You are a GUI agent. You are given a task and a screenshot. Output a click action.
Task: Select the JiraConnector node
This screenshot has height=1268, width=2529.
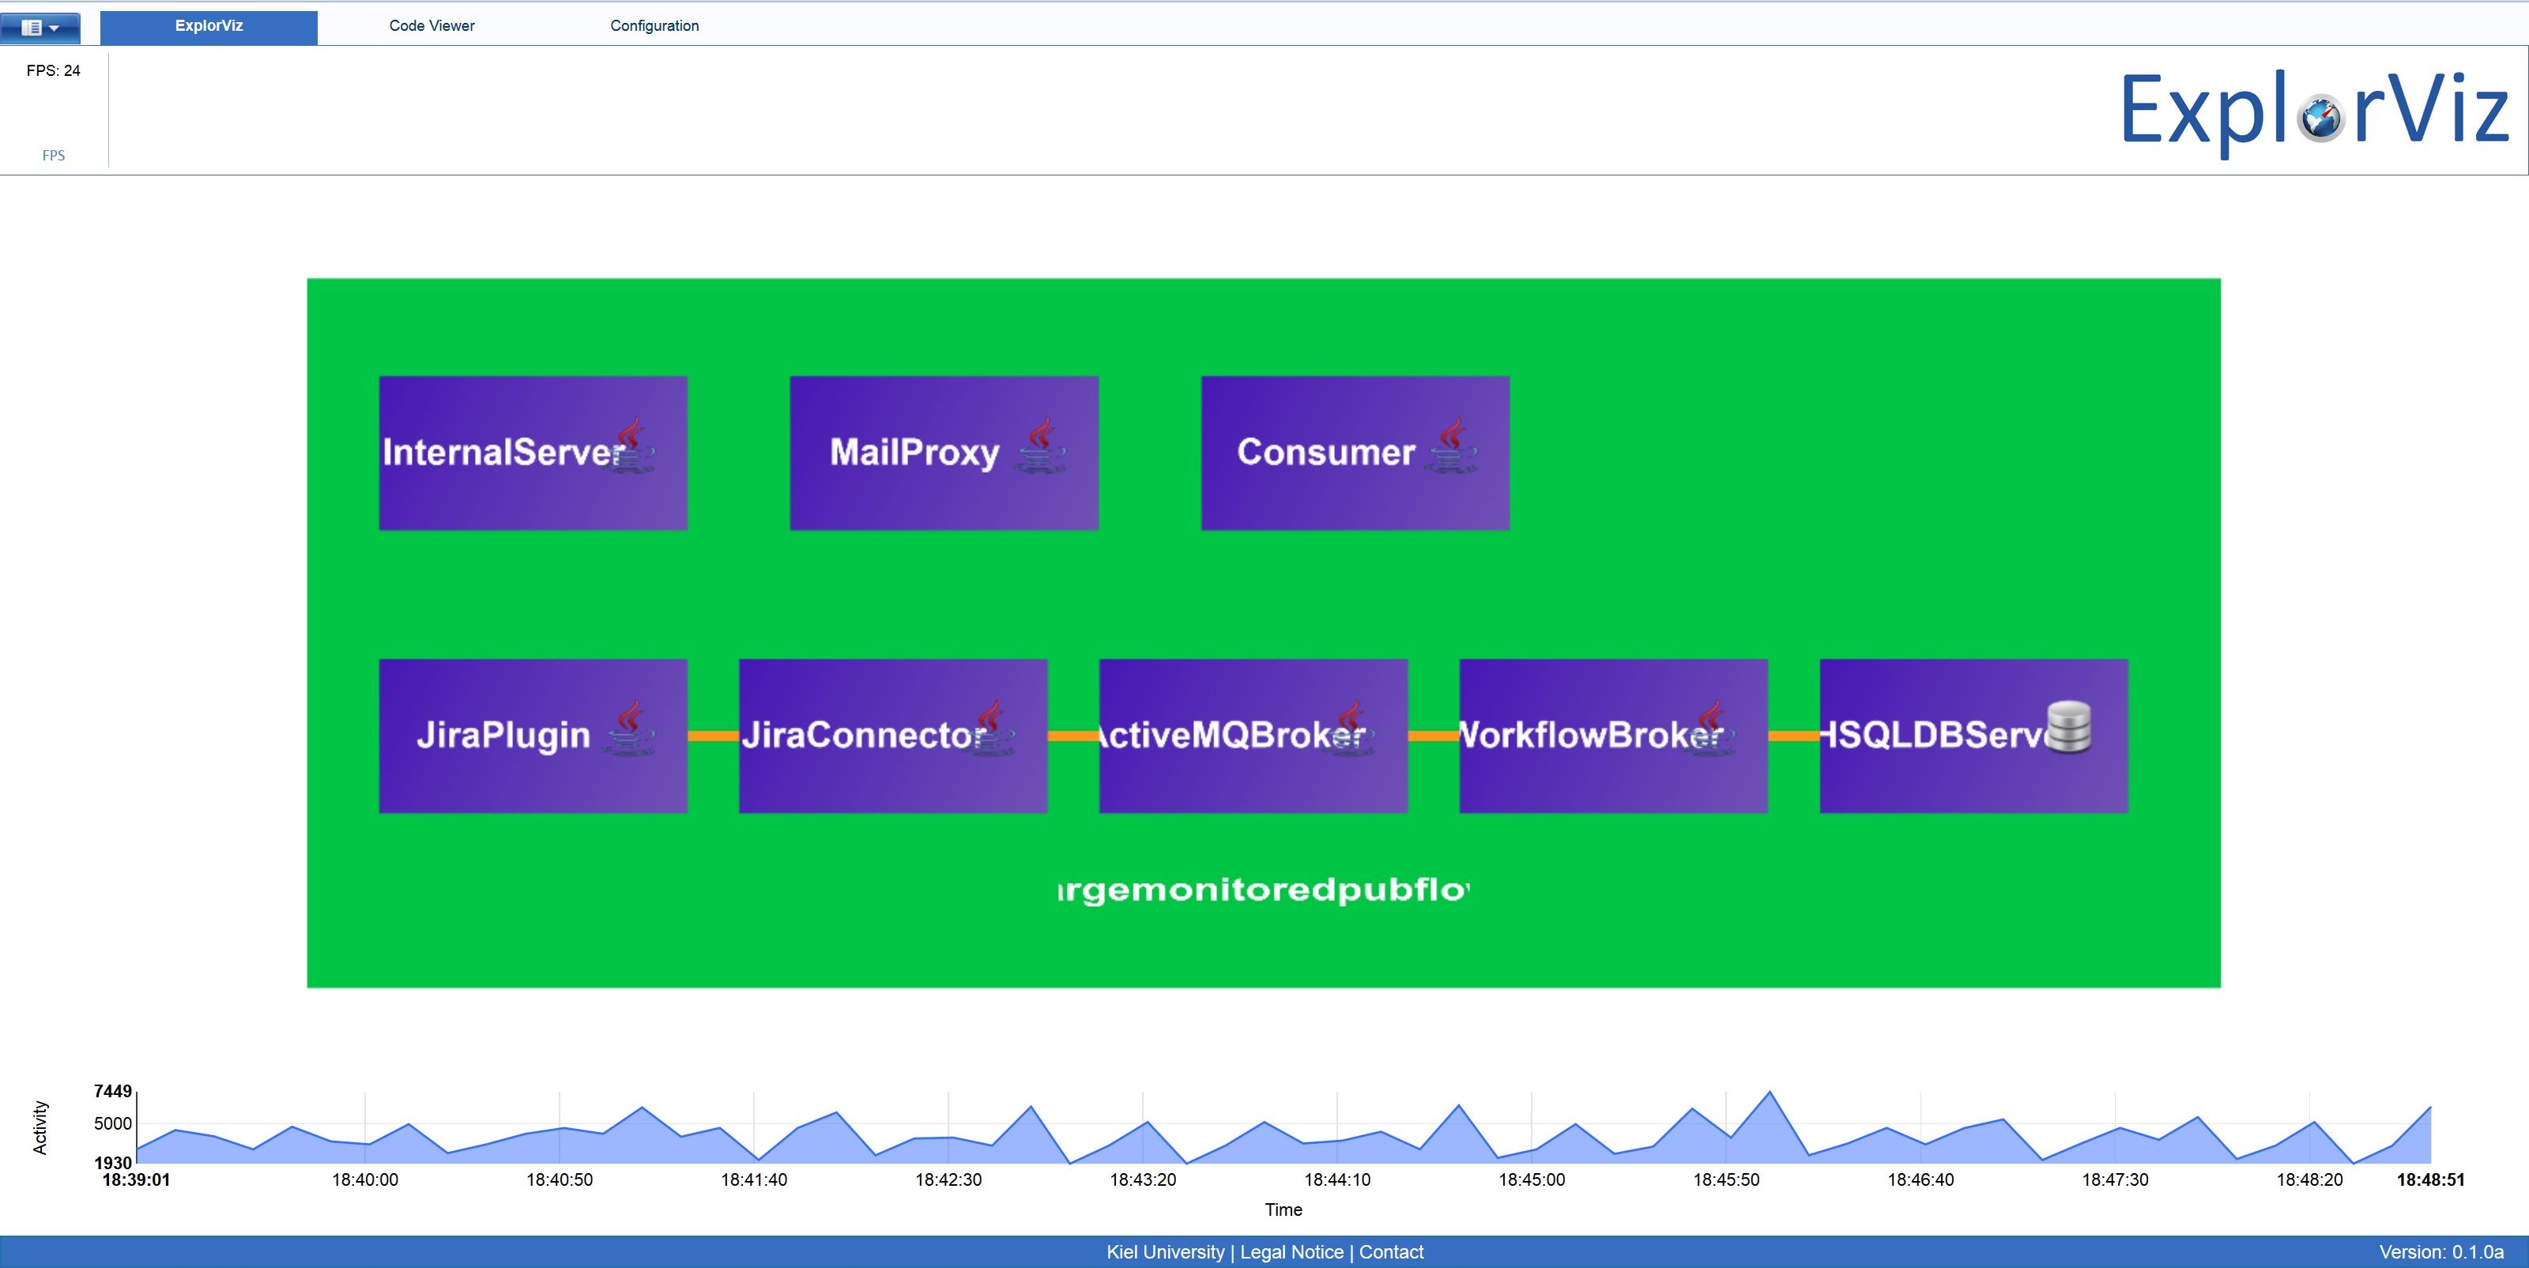coord(893,736)
